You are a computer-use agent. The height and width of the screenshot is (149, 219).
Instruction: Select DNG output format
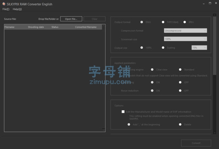click(142, 22)
